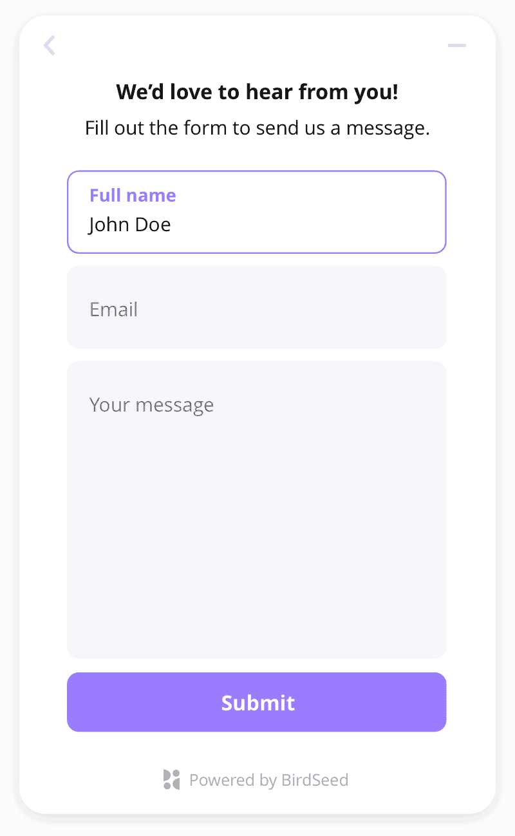Click the BirdSeed footer attribution text

point(269,780)
